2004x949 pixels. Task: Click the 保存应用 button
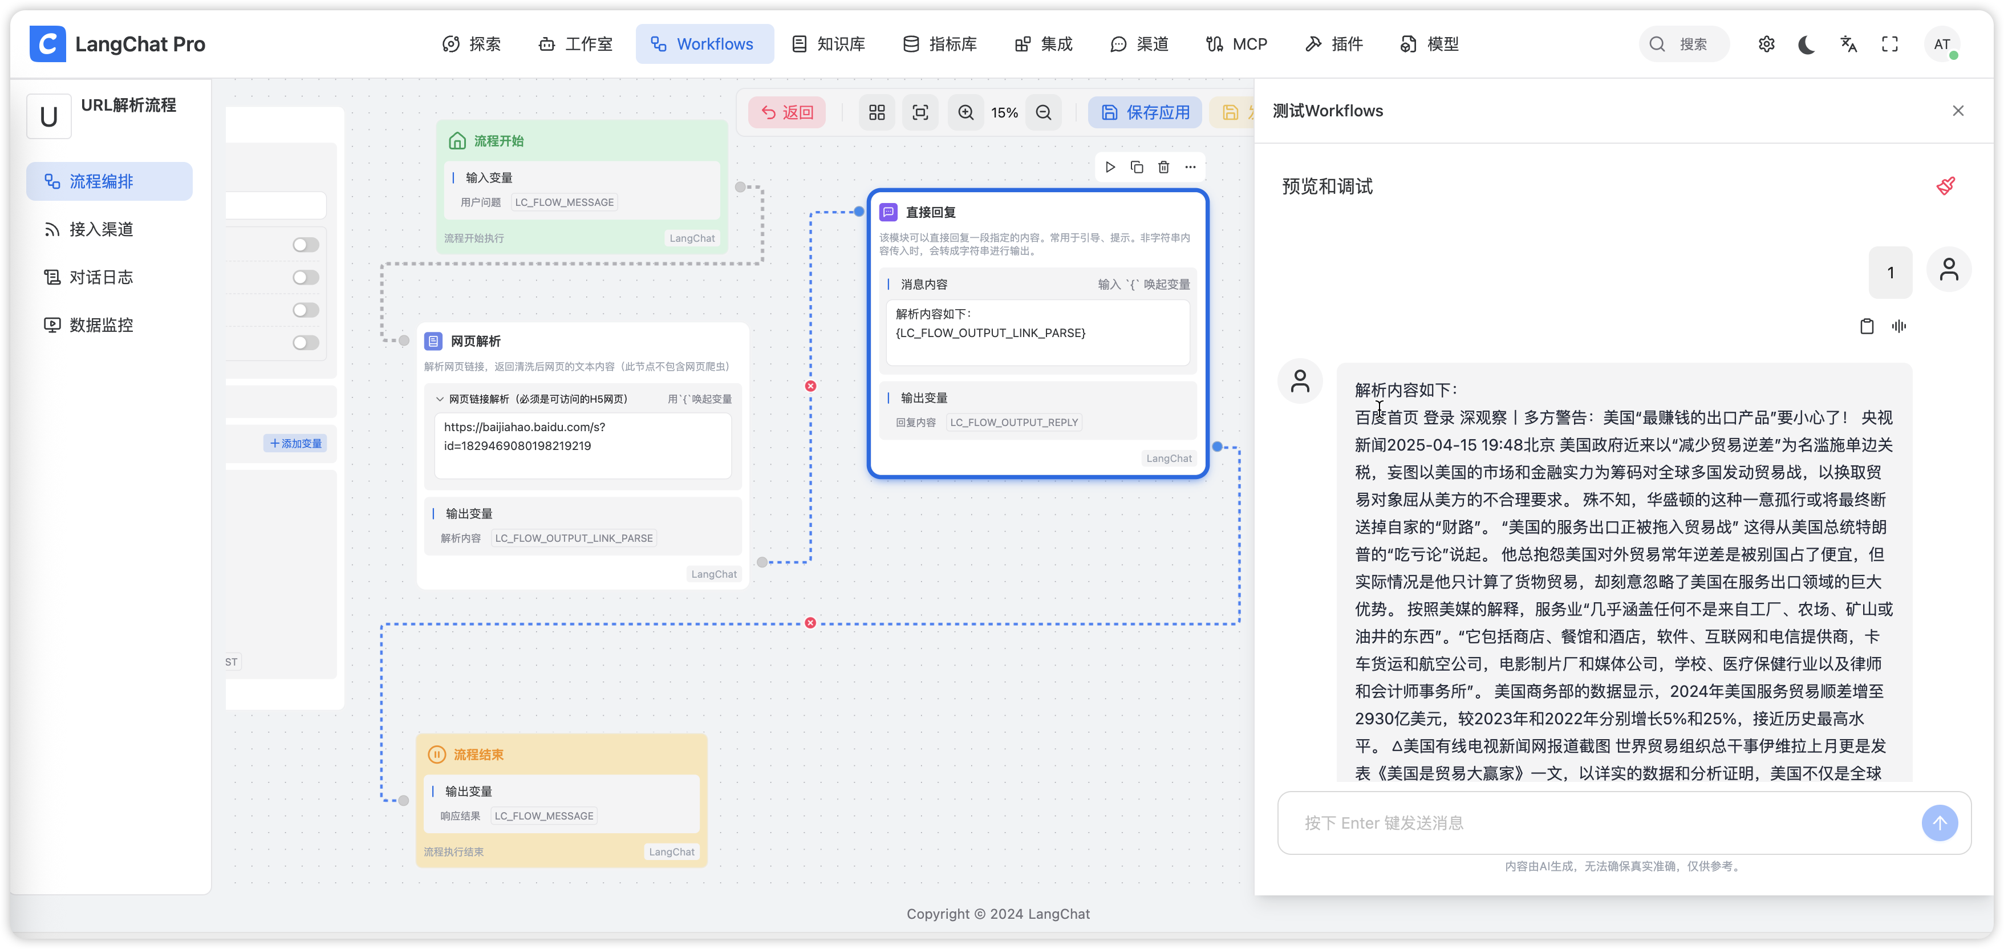click(1145, 113)
